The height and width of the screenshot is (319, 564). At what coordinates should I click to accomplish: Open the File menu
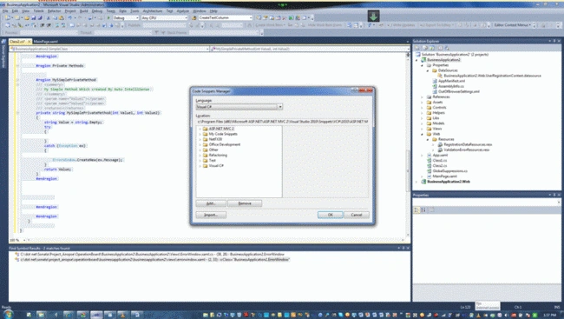click(x=5, y=11)
